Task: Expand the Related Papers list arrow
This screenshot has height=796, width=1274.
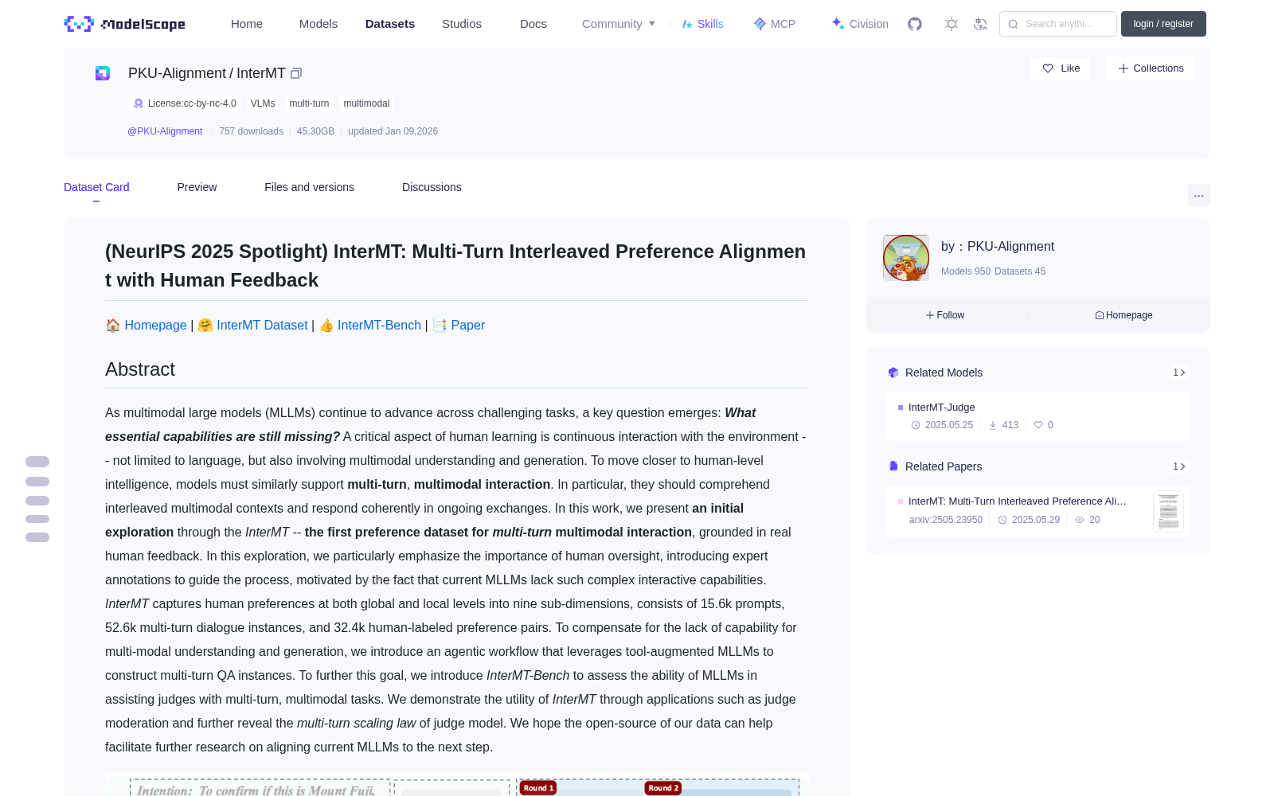Action: coord(1179,466)
